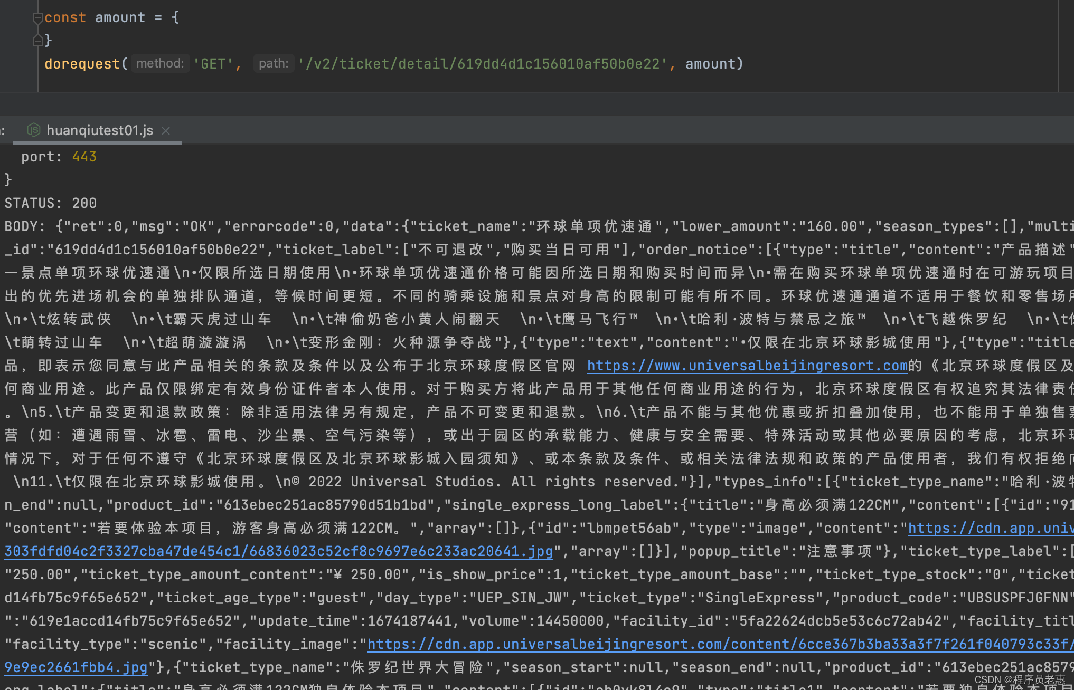
Task: Open the universalbeijingresort.com link
Action: pos(746,365)
